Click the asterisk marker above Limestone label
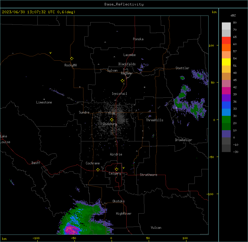 [44, 99]
